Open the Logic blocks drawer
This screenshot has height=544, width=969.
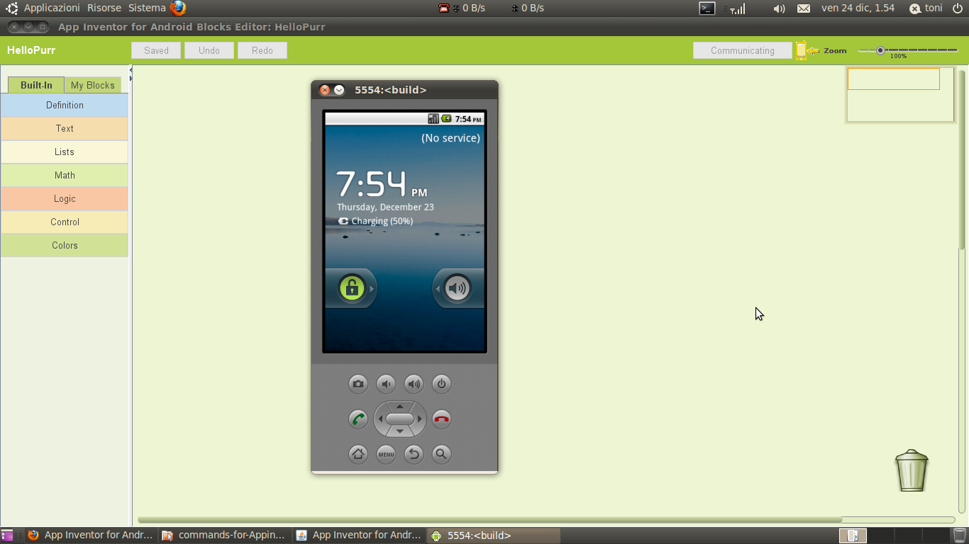coord(64,198)
